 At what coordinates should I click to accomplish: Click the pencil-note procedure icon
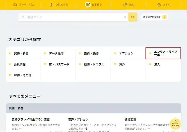(88, 5)
